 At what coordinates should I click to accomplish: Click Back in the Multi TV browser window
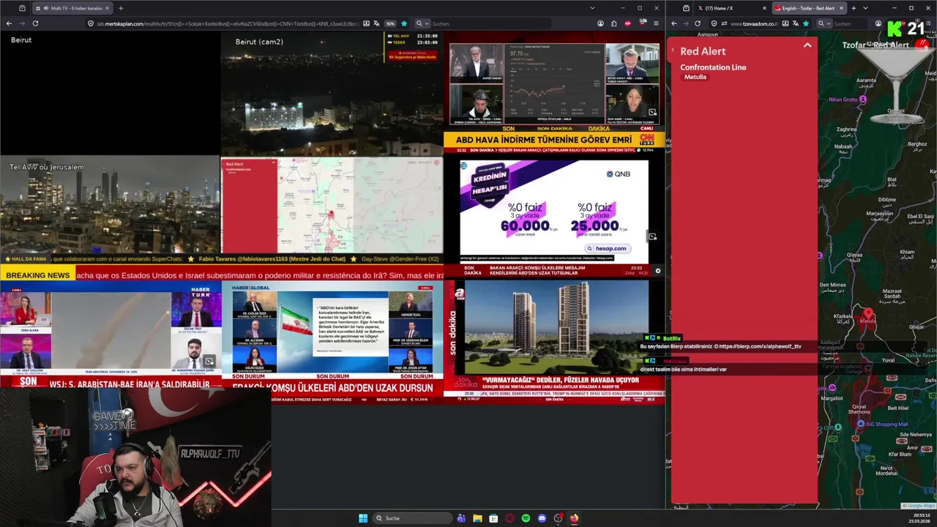click(x=9, y=23)
